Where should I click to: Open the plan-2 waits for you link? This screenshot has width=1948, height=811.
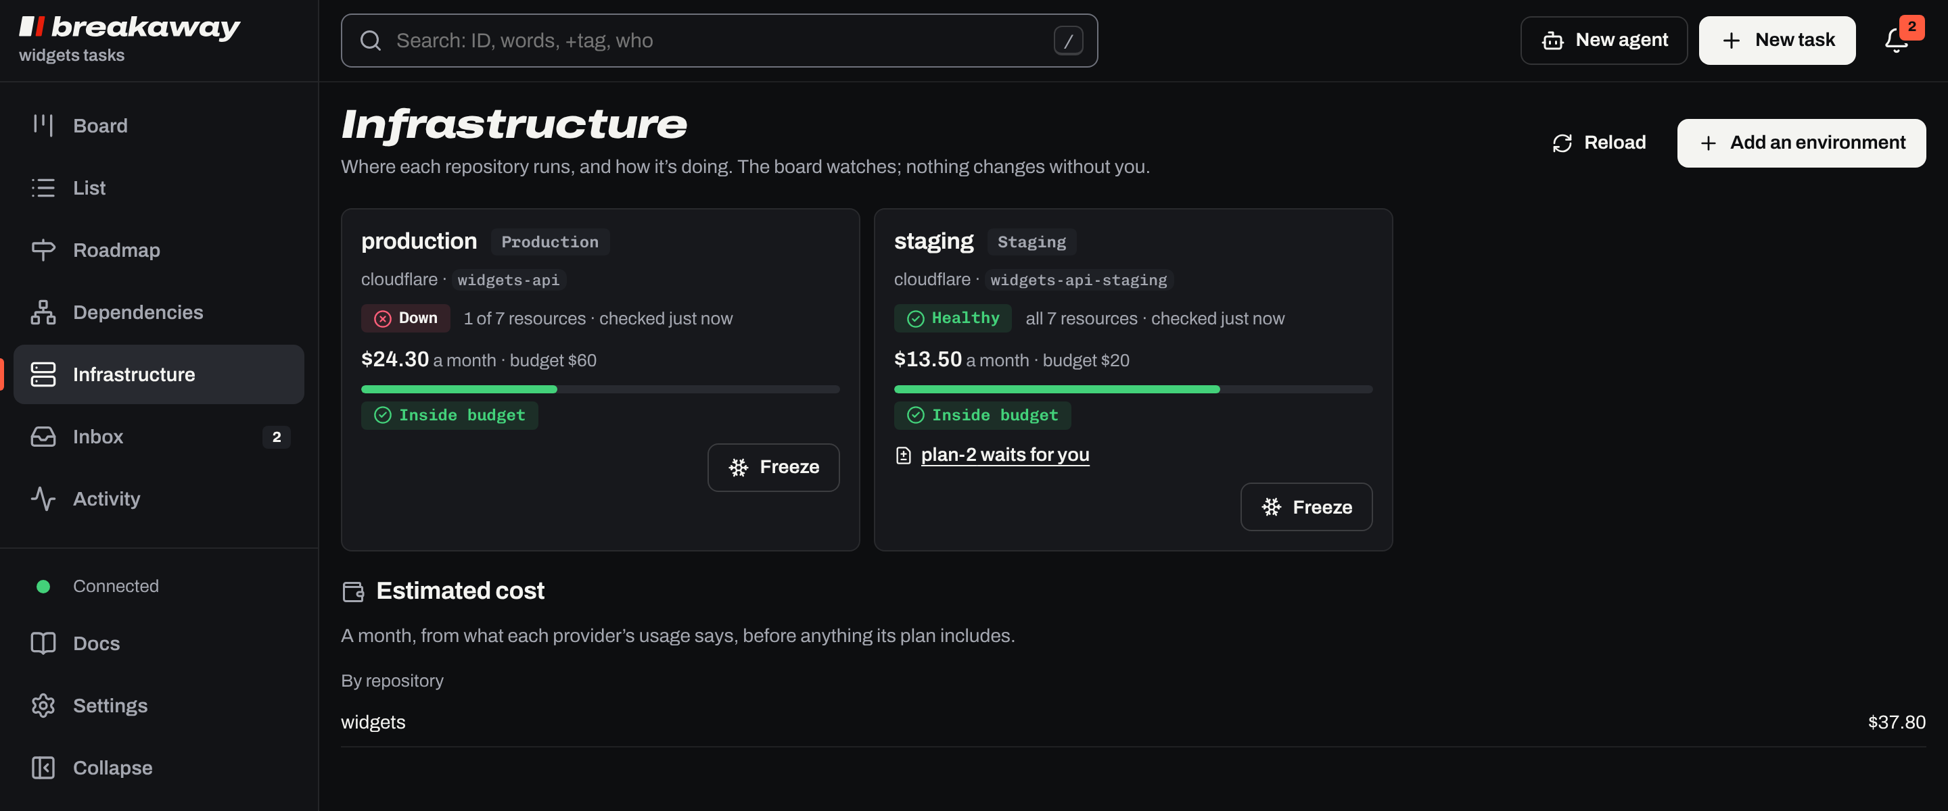1004,455
